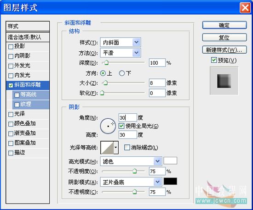Viewport: 253px width, 210px height.
Task: Open the 样式 dropdown showing 内斜面
Action: pos(121,43)
